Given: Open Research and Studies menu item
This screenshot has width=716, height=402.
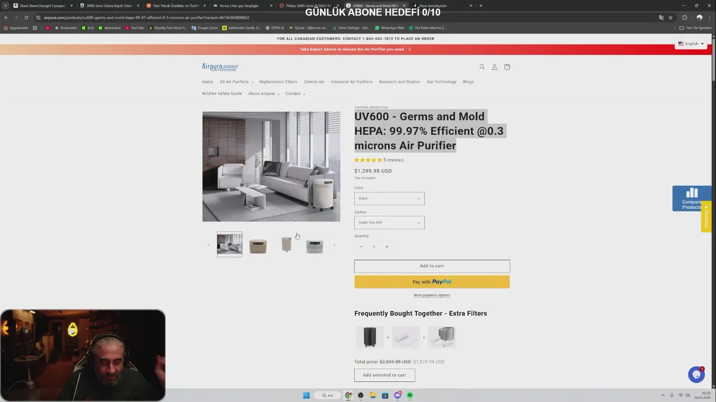Looking at the screenshot, I should (399, 82).
